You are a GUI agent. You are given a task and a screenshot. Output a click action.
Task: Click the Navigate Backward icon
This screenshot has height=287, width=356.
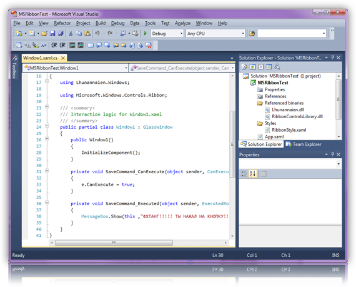point(123,34)
